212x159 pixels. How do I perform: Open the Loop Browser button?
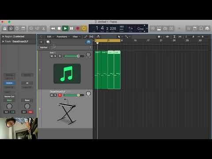point(201,28)
